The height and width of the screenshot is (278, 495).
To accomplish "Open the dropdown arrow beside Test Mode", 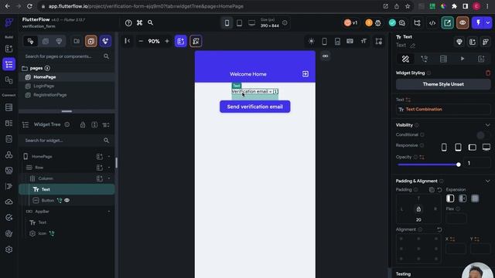I will pyautogui.click(x=488, y=22).
